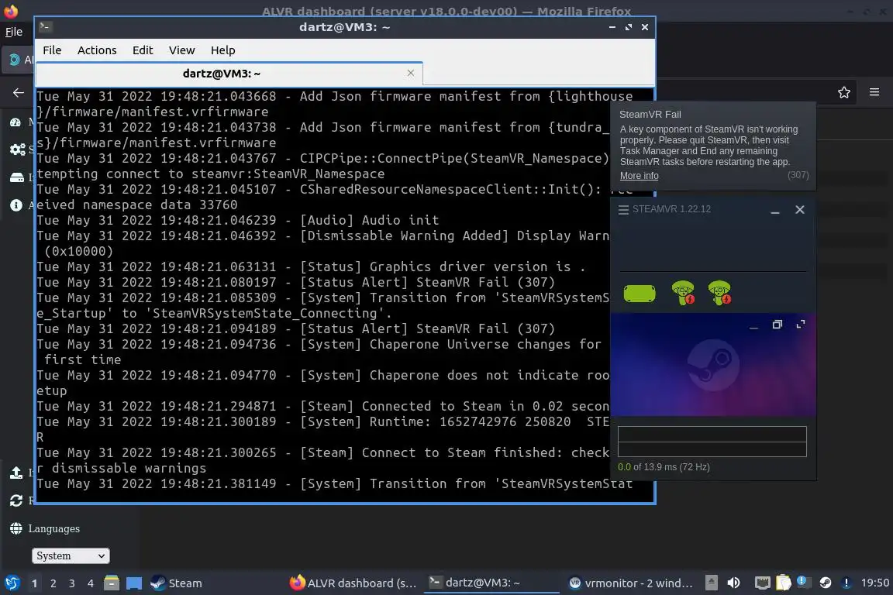Open ALVR settings via the gears icon
Viewport: 893px width, 595px height.
coord(17,150)
